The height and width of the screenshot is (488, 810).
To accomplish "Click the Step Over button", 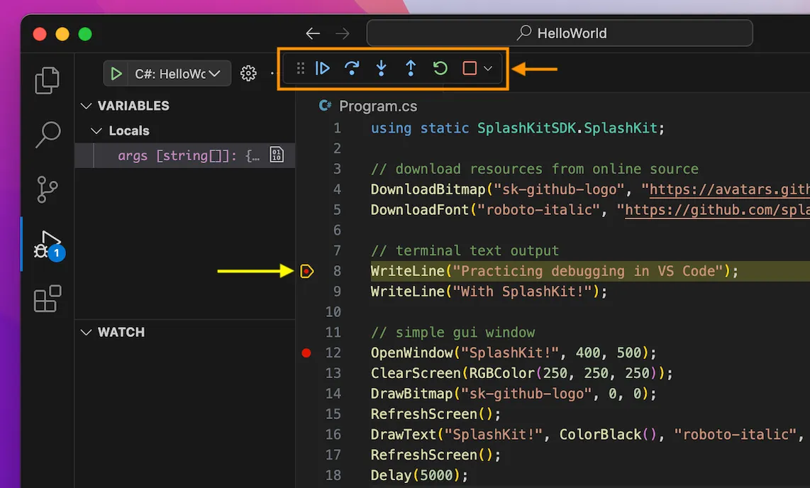I will (x=352, y=68).
